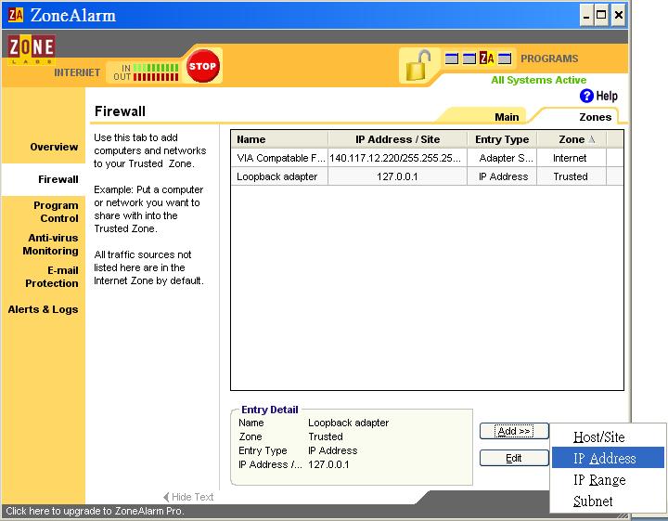Open the Overview panel

[54, 147]
